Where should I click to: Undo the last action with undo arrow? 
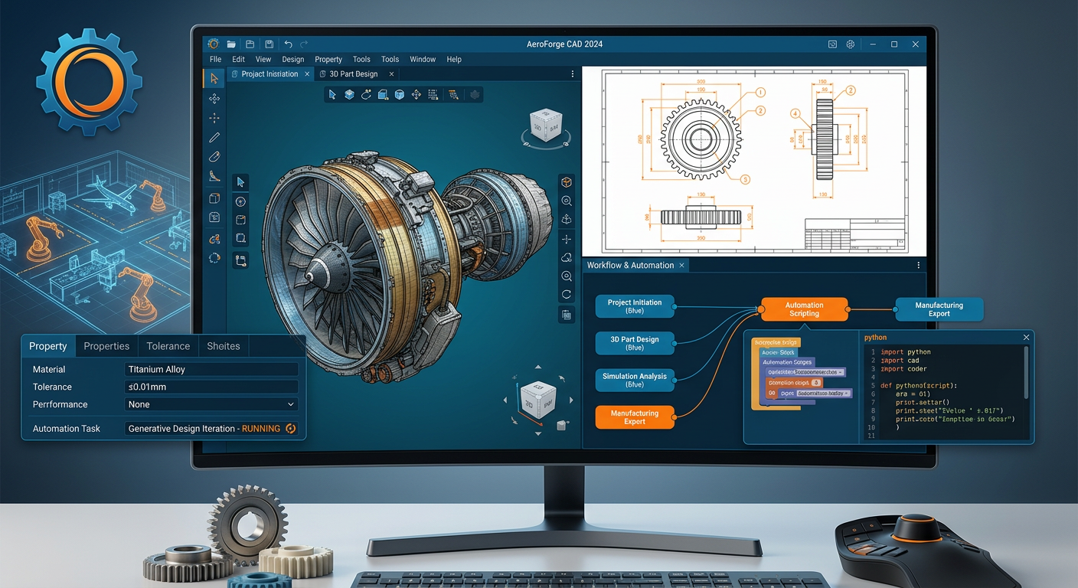[x=288, y=44]
